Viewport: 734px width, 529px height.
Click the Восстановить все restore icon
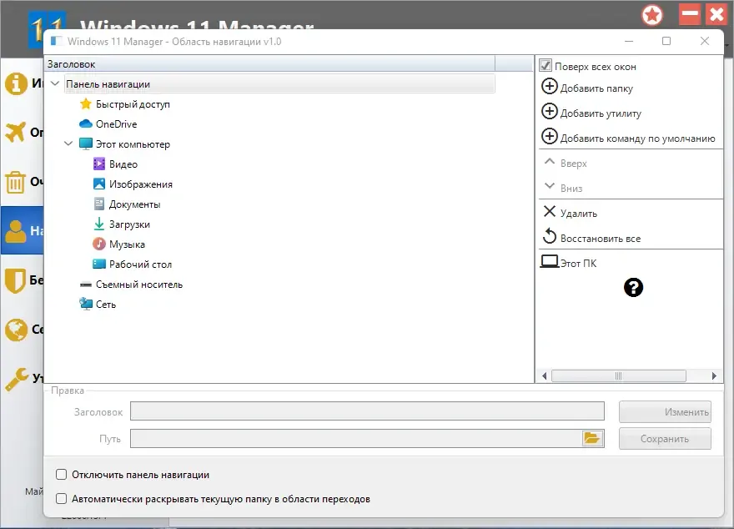click(x=550, y=236)
